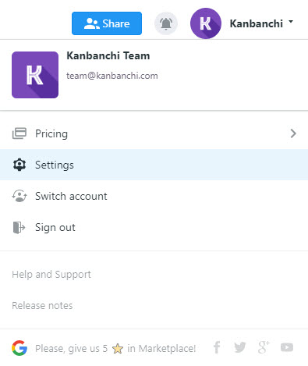Expand the Pricing submenu chevron

pyautogui.click(x=293, y=133)
